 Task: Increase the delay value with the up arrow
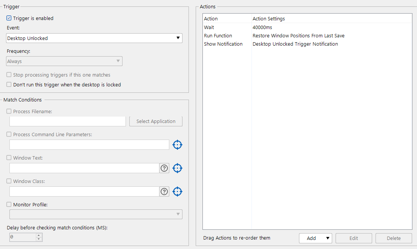pos(39,235)
